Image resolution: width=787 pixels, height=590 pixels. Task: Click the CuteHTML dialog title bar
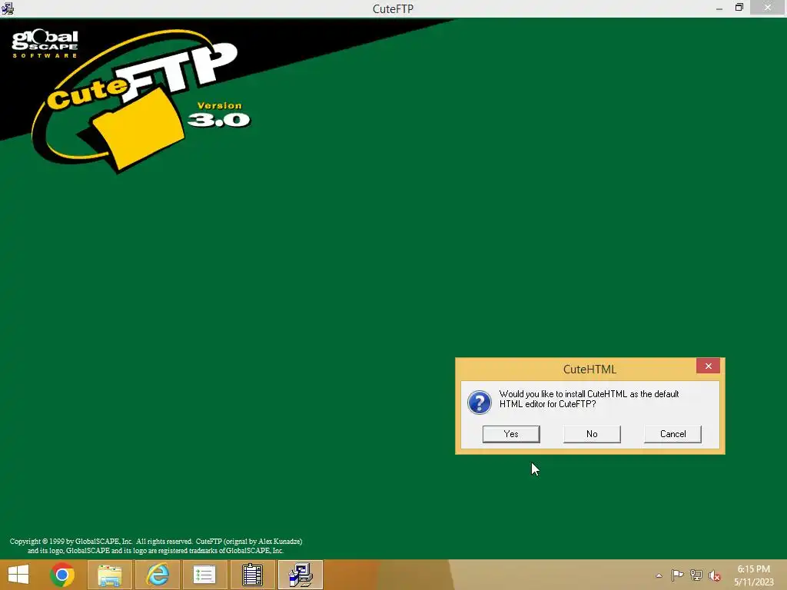click(577, 370)
